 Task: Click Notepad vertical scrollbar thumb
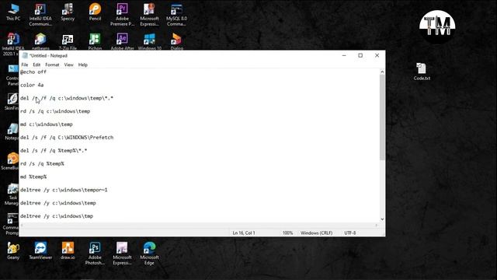382,117
